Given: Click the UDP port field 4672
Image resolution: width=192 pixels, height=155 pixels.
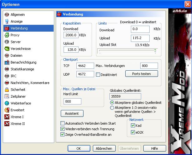Looking at the screenshot, I should click(85, 74).
